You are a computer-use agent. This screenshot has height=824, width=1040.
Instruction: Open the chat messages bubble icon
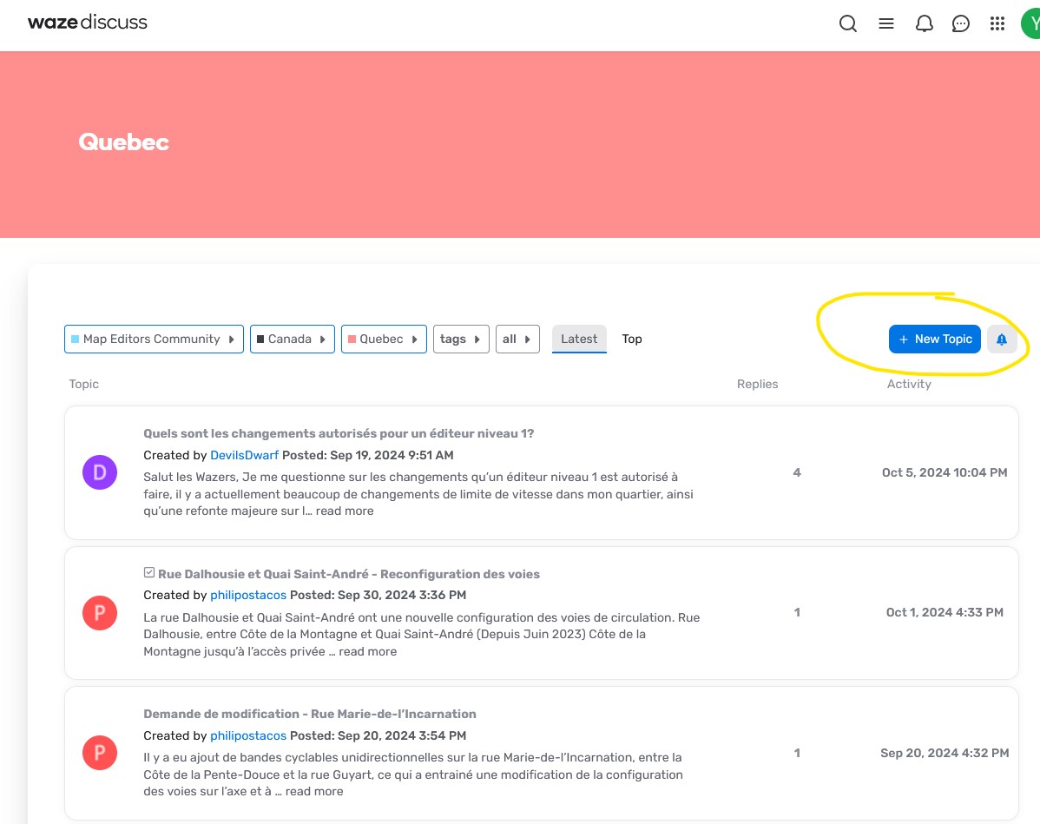(x=961, y=23)
